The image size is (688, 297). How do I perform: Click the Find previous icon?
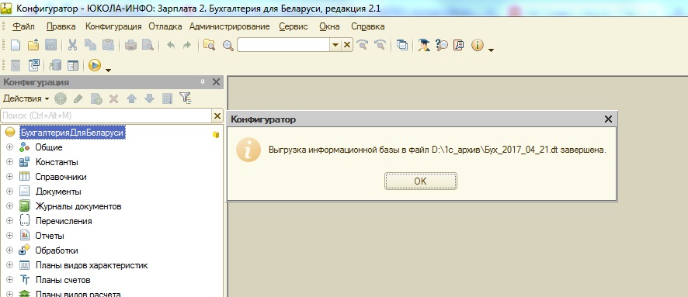380,45
